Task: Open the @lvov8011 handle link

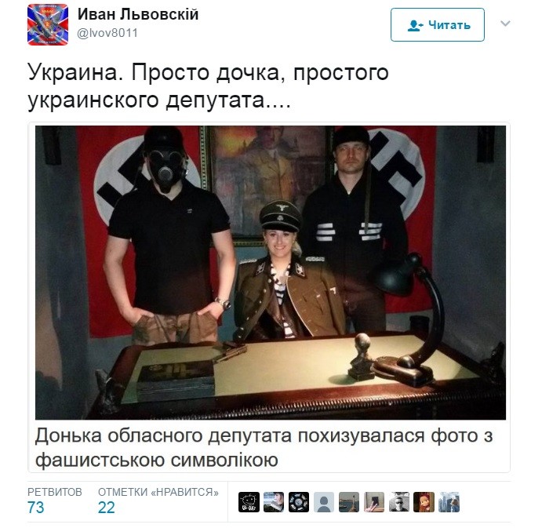Action: click(107, 33)
